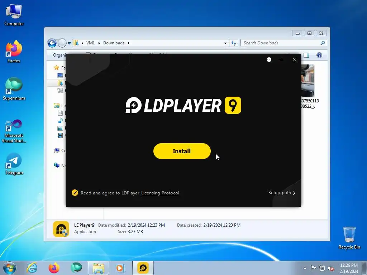Open Computer desktop icon

point(14,15)
